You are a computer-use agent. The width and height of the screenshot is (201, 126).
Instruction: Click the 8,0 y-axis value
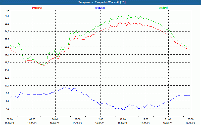pos(8,93)
